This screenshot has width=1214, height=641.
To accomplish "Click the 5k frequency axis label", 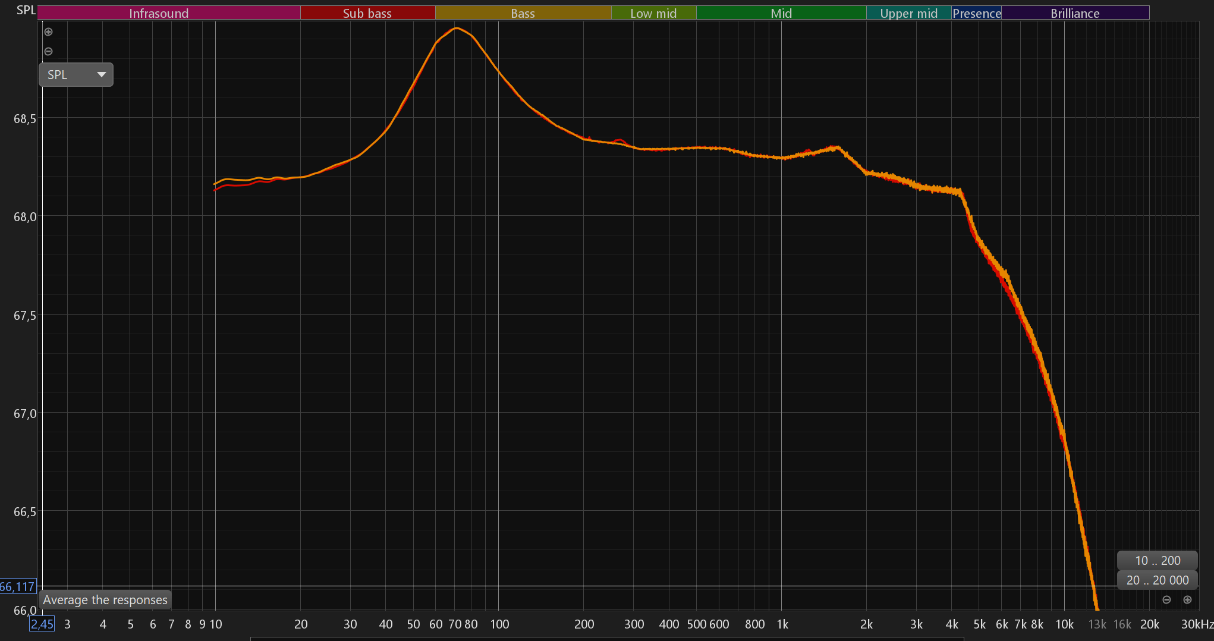I will tap(980, 624).
